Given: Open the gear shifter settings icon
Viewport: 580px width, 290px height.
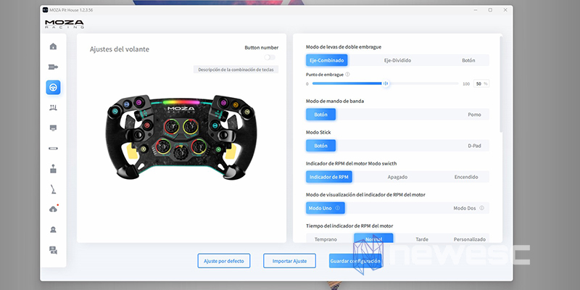Looking at the screenshot, I should click(x=53, y=169).
